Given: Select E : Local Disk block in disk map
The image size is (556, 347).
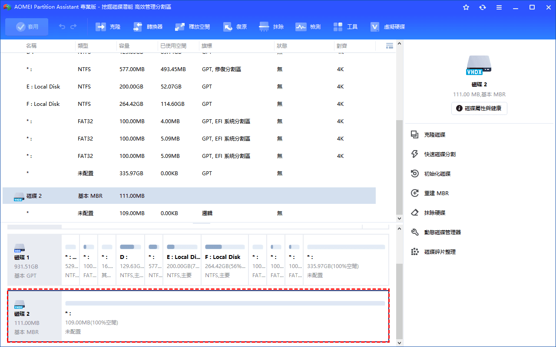Looking at the screenshot, I should [182, 260].
